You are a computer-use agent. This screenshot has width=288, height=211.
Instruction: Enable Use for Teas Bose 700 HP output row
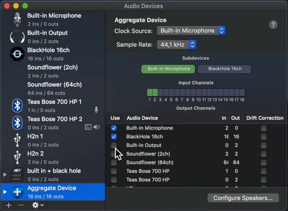click(114, 180)
